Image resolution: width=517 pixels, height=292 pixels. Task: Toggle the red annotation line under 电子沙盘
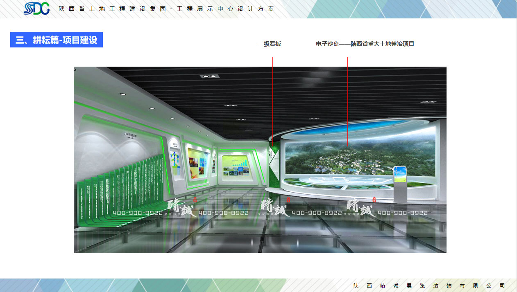(348, 102)
